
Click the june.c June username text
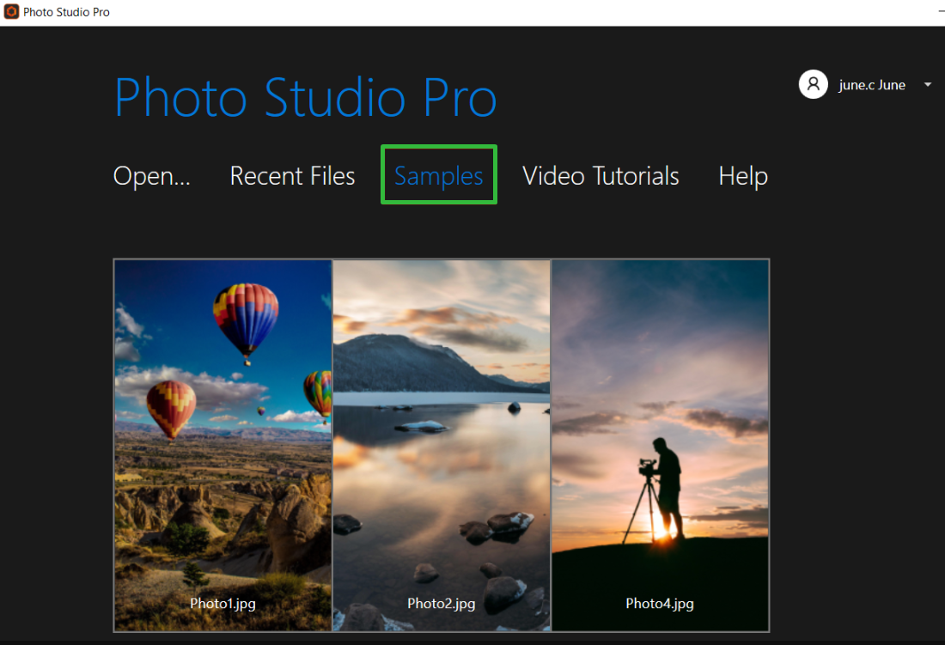coord(871,85)
